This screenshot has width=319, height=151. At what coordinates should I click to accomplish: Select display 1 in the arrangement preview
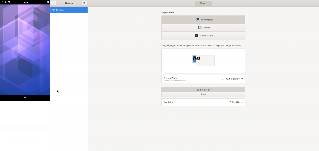[x=194, y=59]
